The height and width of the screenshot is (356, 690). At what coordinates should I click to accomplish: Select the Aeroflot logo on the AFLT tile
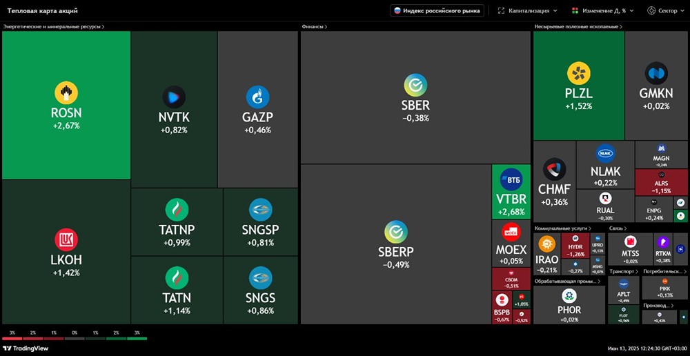click(x=623, y=284)
